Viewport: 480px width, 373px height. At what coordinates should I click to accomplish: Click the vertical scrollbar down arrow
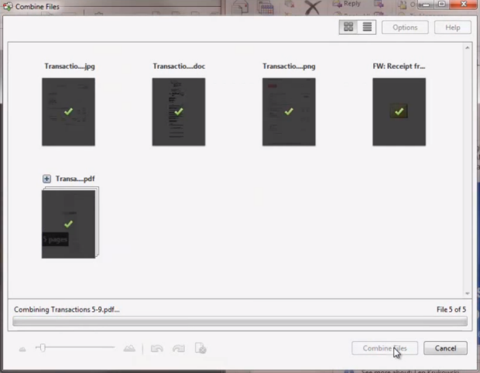pos(467,293)
